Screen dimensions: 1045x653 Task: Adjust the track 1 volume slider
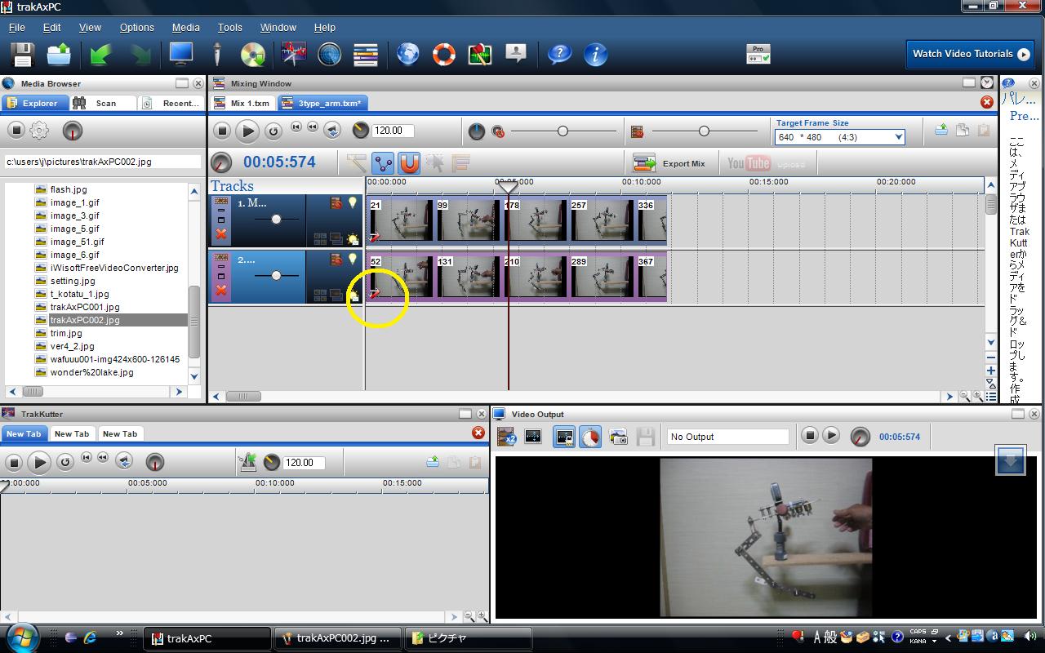[276, 220]
